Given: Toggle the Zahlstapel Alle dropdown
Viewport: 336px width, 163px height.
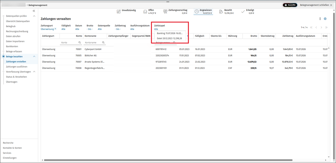Looking at the screenshot, I should (x=156, y=29).
